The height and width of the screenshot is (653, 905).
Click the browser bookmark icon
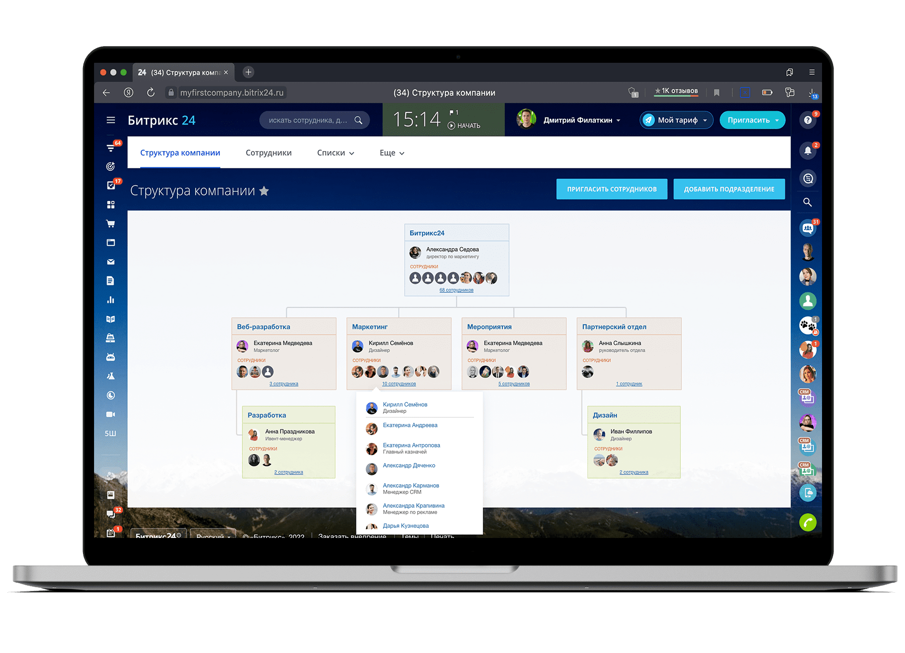716,92
